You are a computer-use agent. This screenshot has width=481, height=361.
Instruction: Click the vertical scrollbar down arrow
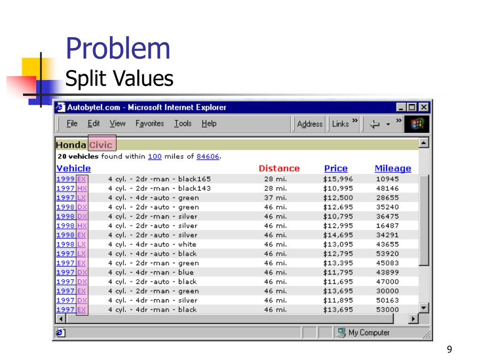pyautogui.click(x=424, y=307)
